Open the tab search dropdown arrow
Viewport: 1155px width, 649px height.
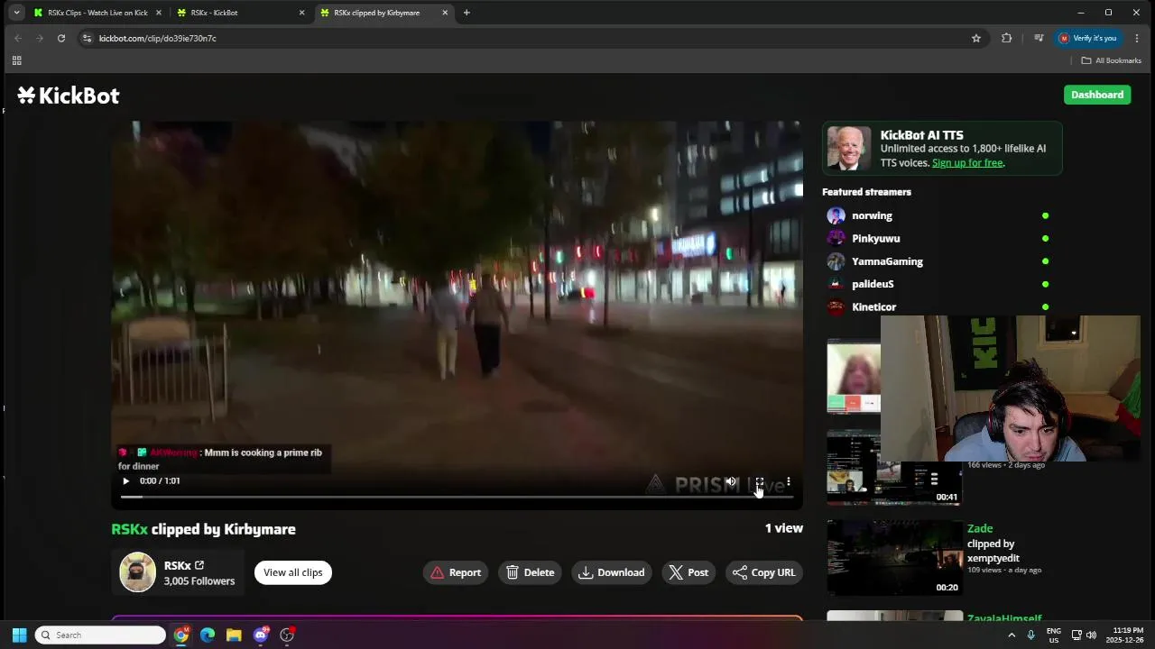point(16,13)
